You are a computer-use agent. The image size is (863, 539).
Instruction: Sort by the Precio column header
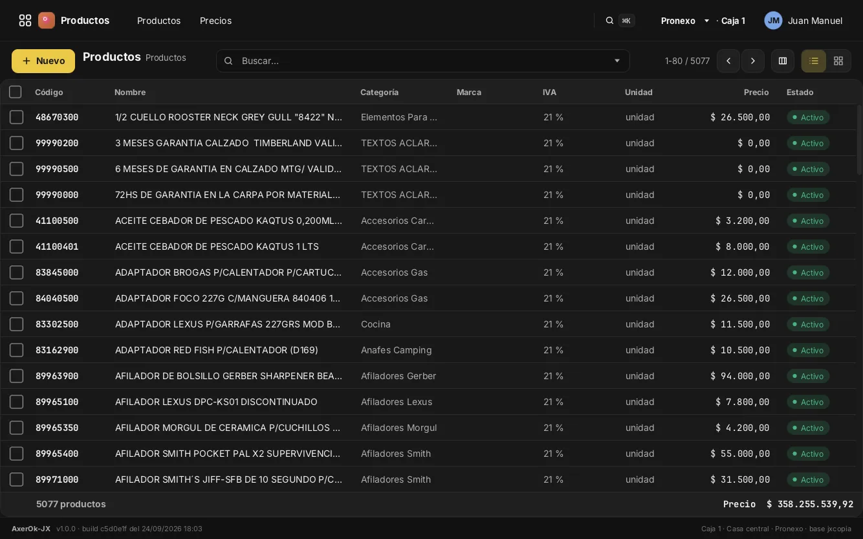coord(756,92)
